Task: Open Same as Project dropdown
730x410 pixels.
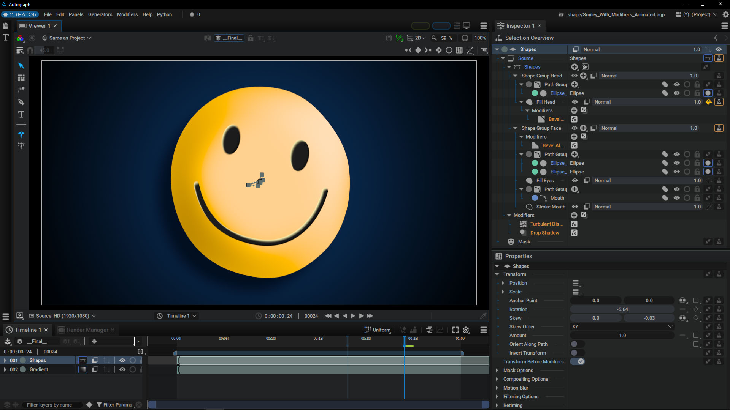Action: (67, 38)
